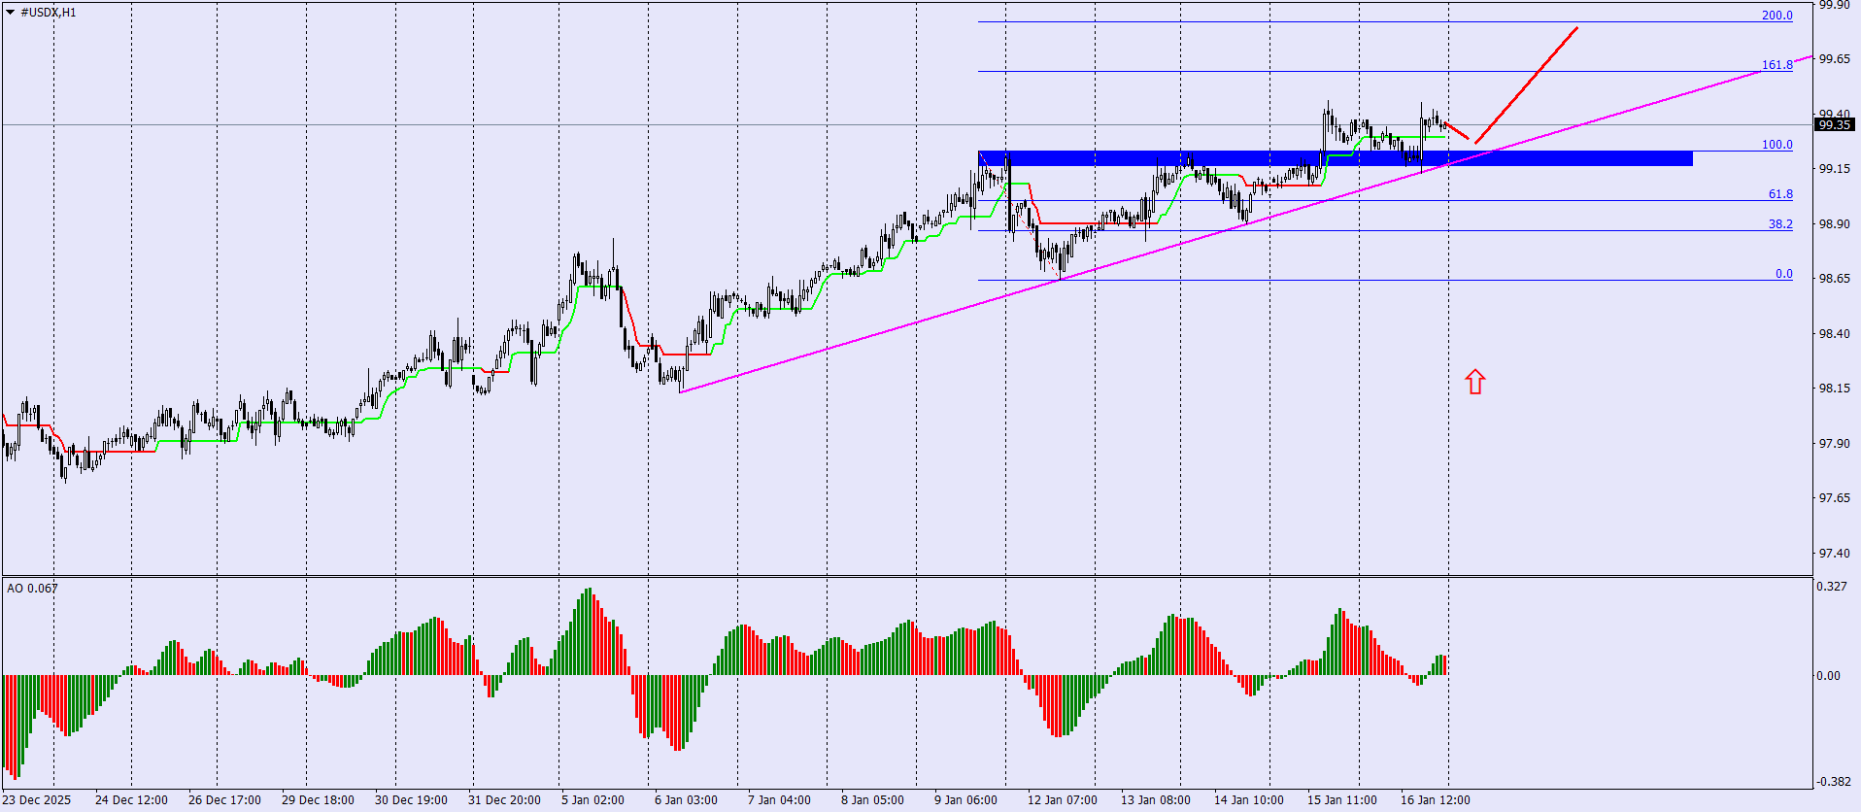The width and height of the screenshot is (1861, 812).
Task: Select the Fibonacci 61.8 level label
Action: pyautogui.click(x=1780, y=194)
